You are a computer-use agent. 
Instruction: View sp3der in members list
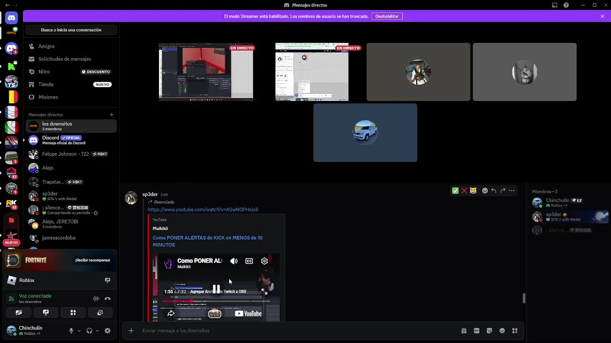[570, 217]
